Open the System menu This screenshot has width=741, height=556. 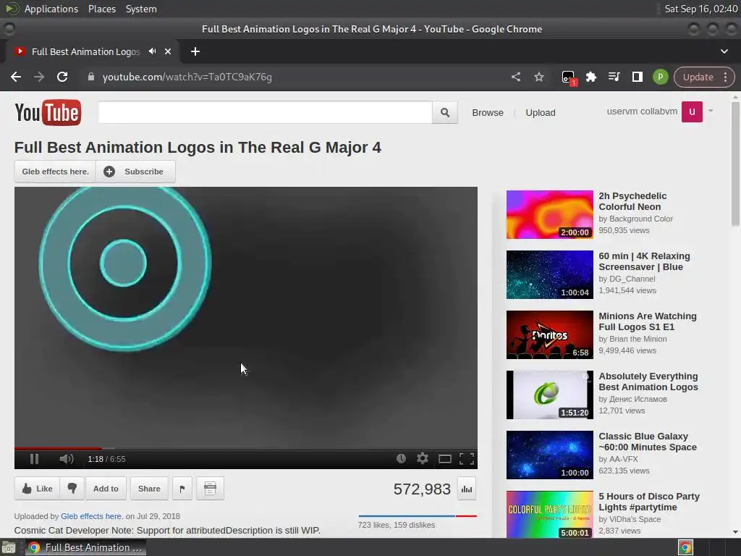click(x=141, y=9)
